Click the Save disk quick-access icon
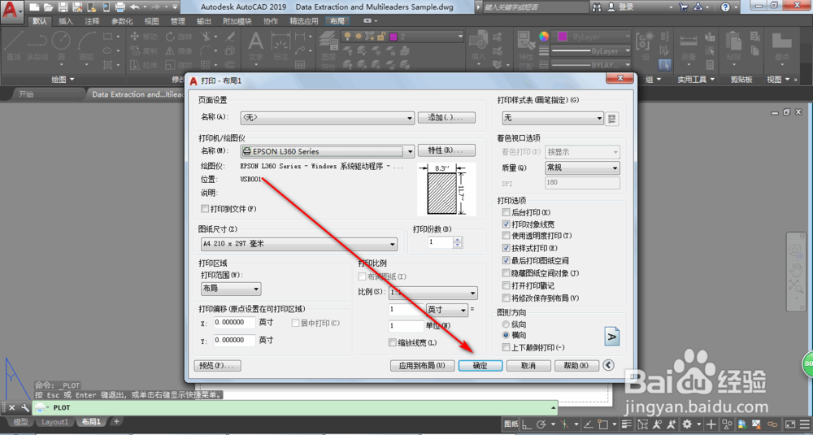Viewport: 813px width, 435px height. coord(63,7)
